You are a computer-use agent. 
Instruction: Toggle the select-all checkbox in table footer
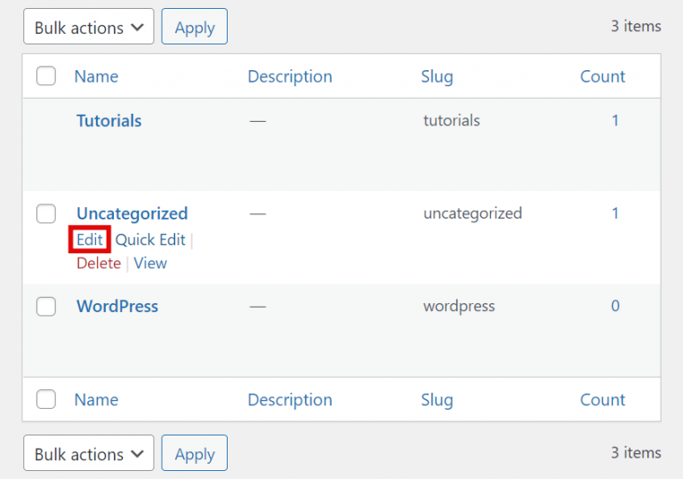[46, 400]
